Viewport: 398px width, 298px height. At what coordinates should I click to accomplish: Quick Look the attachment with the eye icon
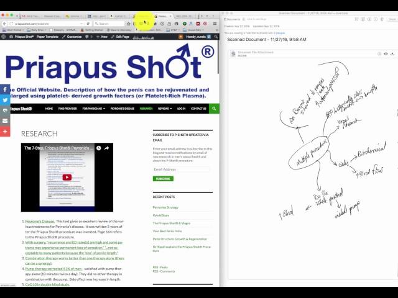386,54
